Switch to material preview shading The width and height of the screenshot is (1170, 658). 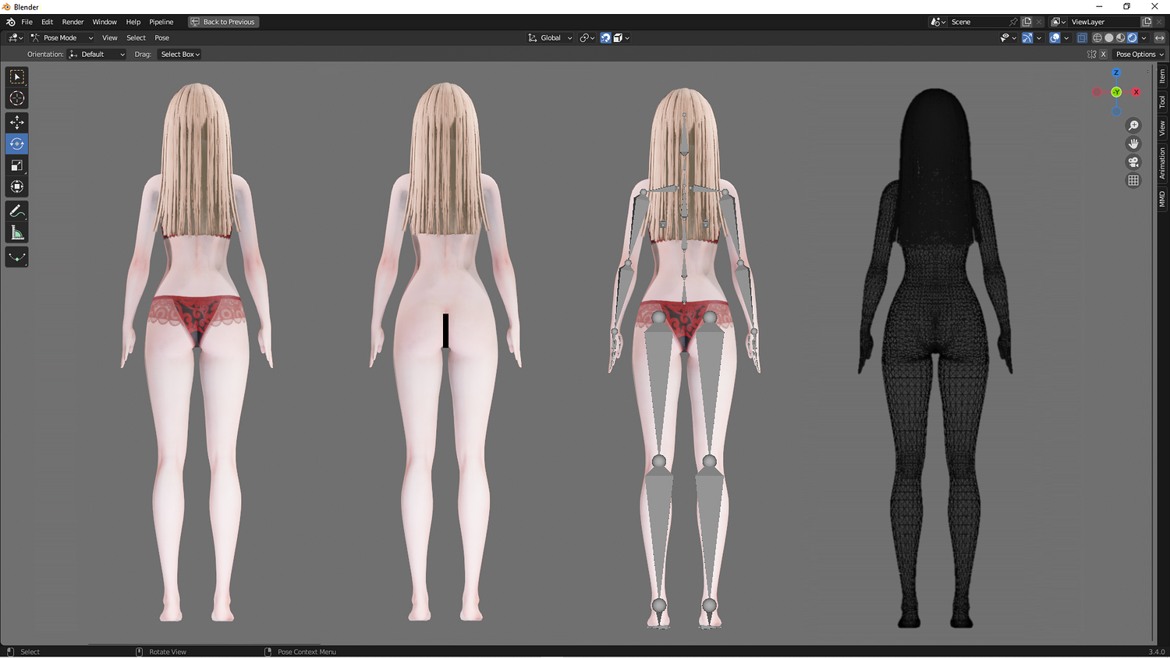[x=1121, y=37]
